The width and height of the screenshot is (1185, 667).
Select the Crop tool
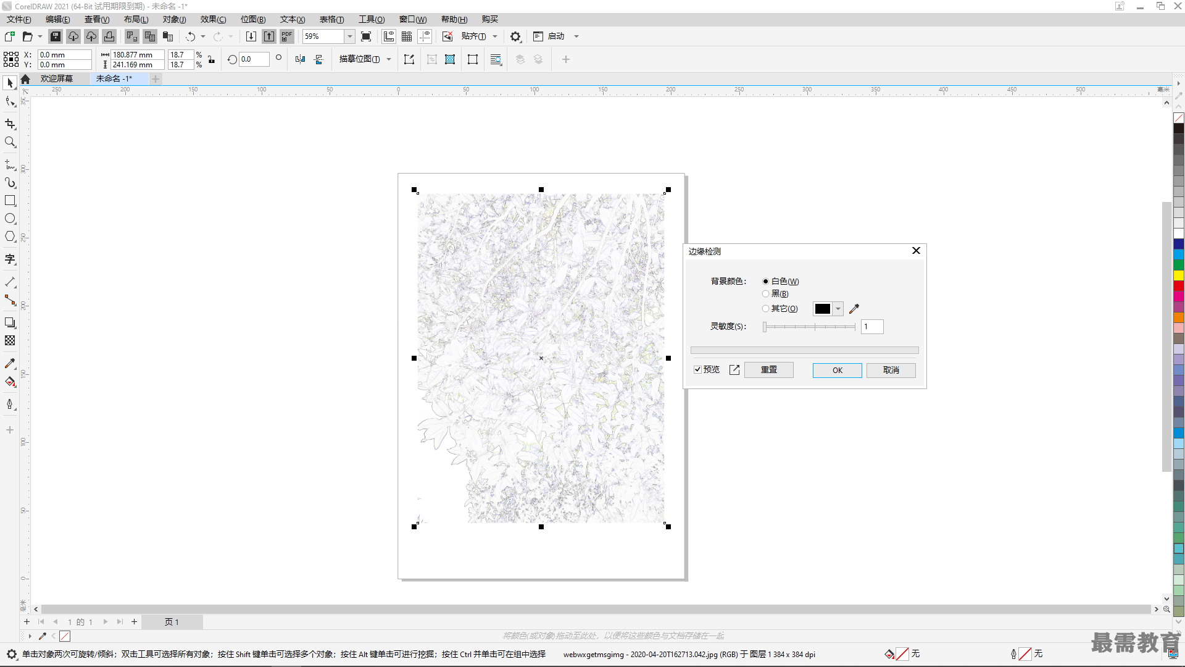tap(10, 124)
